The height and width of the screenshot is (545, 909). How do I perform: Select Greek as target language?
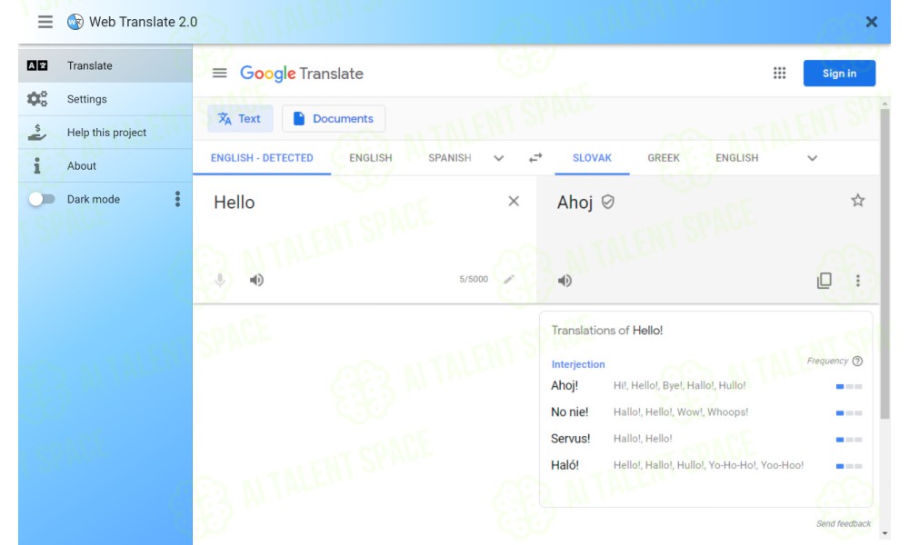click(664, 158)
